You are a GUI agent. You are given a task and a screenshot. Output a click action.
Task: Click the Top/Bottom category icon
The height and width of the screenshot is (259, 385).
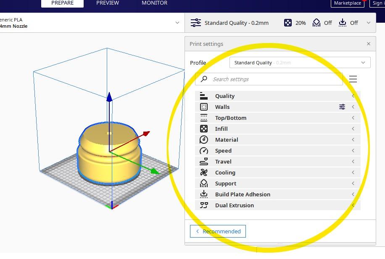pos(204,118)
